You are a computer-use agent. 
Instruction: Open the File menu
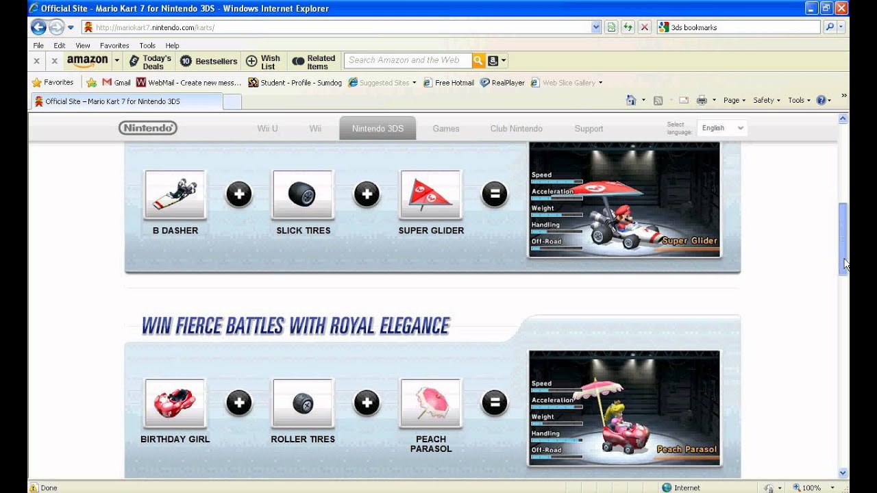38,45
